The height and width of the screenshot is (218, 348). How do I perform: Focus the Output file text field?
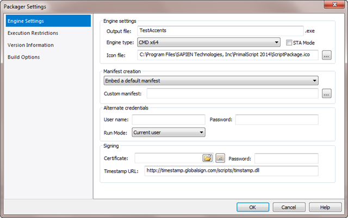220,31
